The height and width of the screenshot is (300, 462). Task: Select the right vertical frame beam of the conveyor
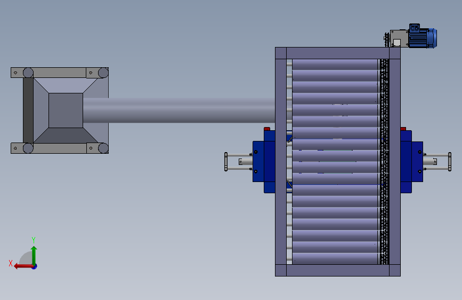[395, 162]
